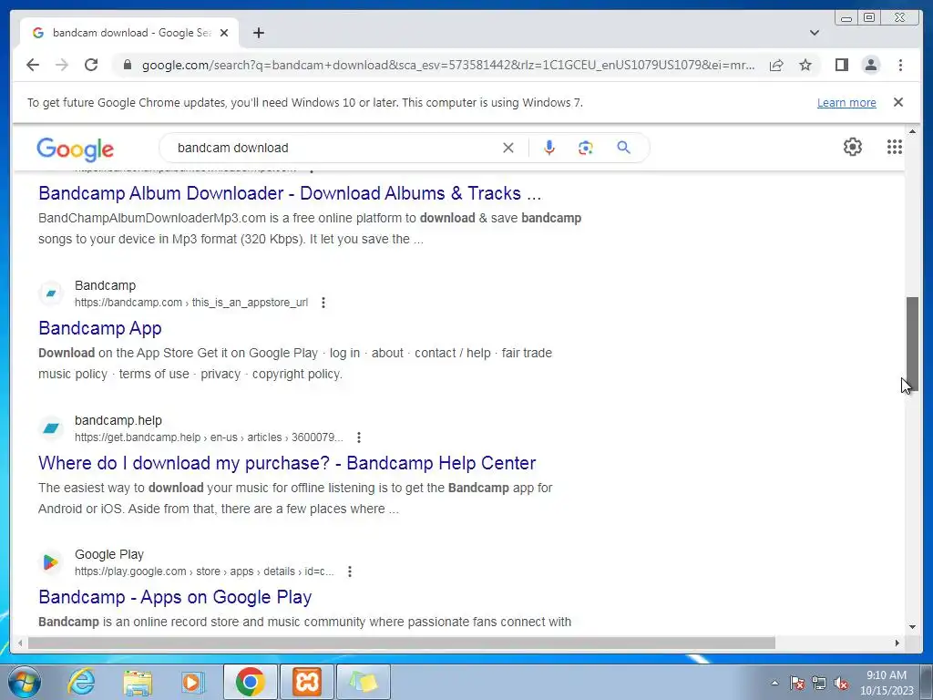Open the Google apps grid
The image size is (933, 700).
click(895, 147)
